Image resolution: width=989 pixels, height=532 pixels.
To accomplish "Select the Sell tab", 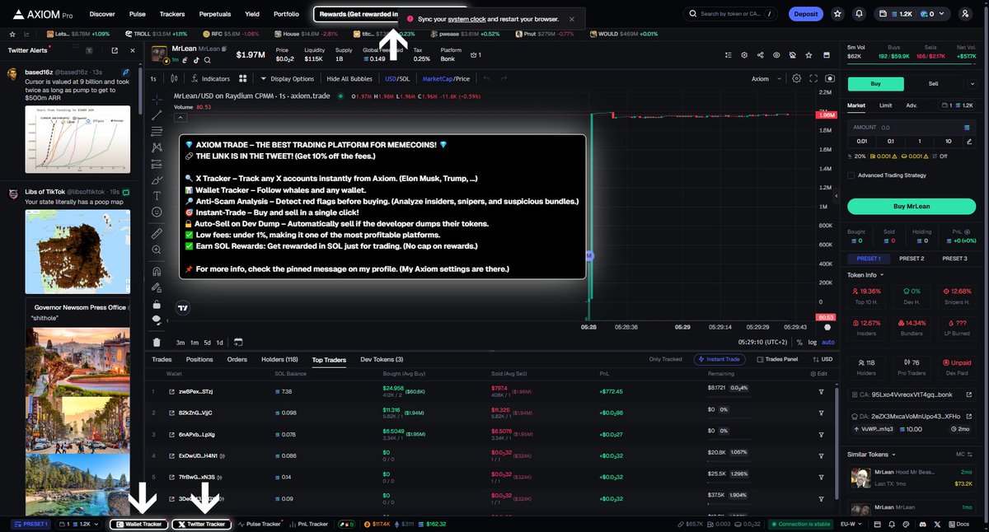I will click(933, 83).
